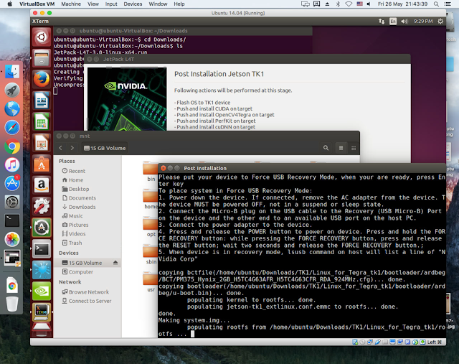Select Downloads in Places sidebar

pyautogui.click(x=79, y=207)
